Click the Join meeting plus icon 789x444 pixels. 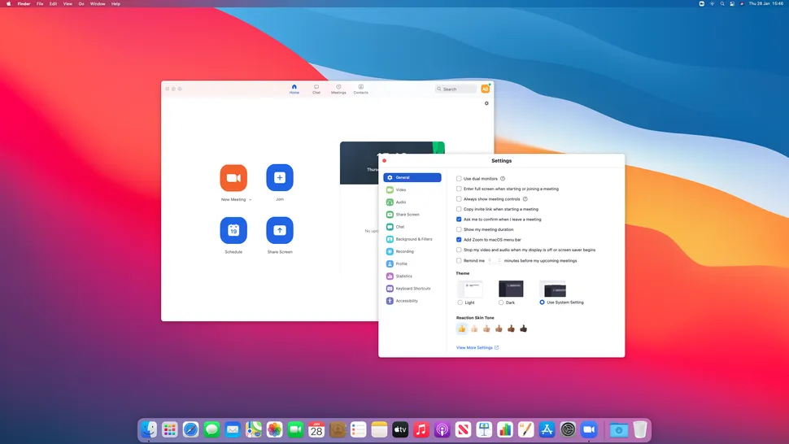click(x=280, y=177)
